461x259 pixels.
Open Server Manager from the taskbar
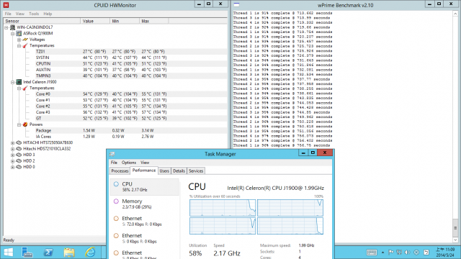27,253
